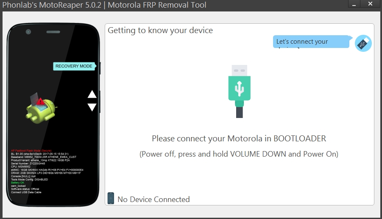Click the MotoReaper 5.0.2 window title
This screenshot has width=382, height=219.
coord(104,5)
